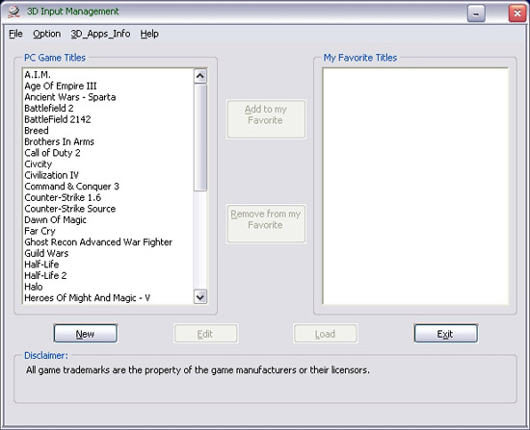Click inside the My Favorite Titles list
Screen dimensions: 530x430
[415, 187]
